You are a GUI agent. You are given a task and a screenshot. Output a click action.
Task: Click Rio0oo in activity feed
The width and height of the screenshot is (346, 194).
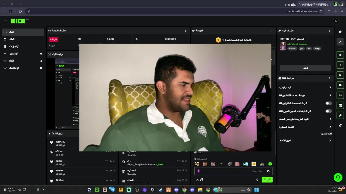(x=60, y=180)
